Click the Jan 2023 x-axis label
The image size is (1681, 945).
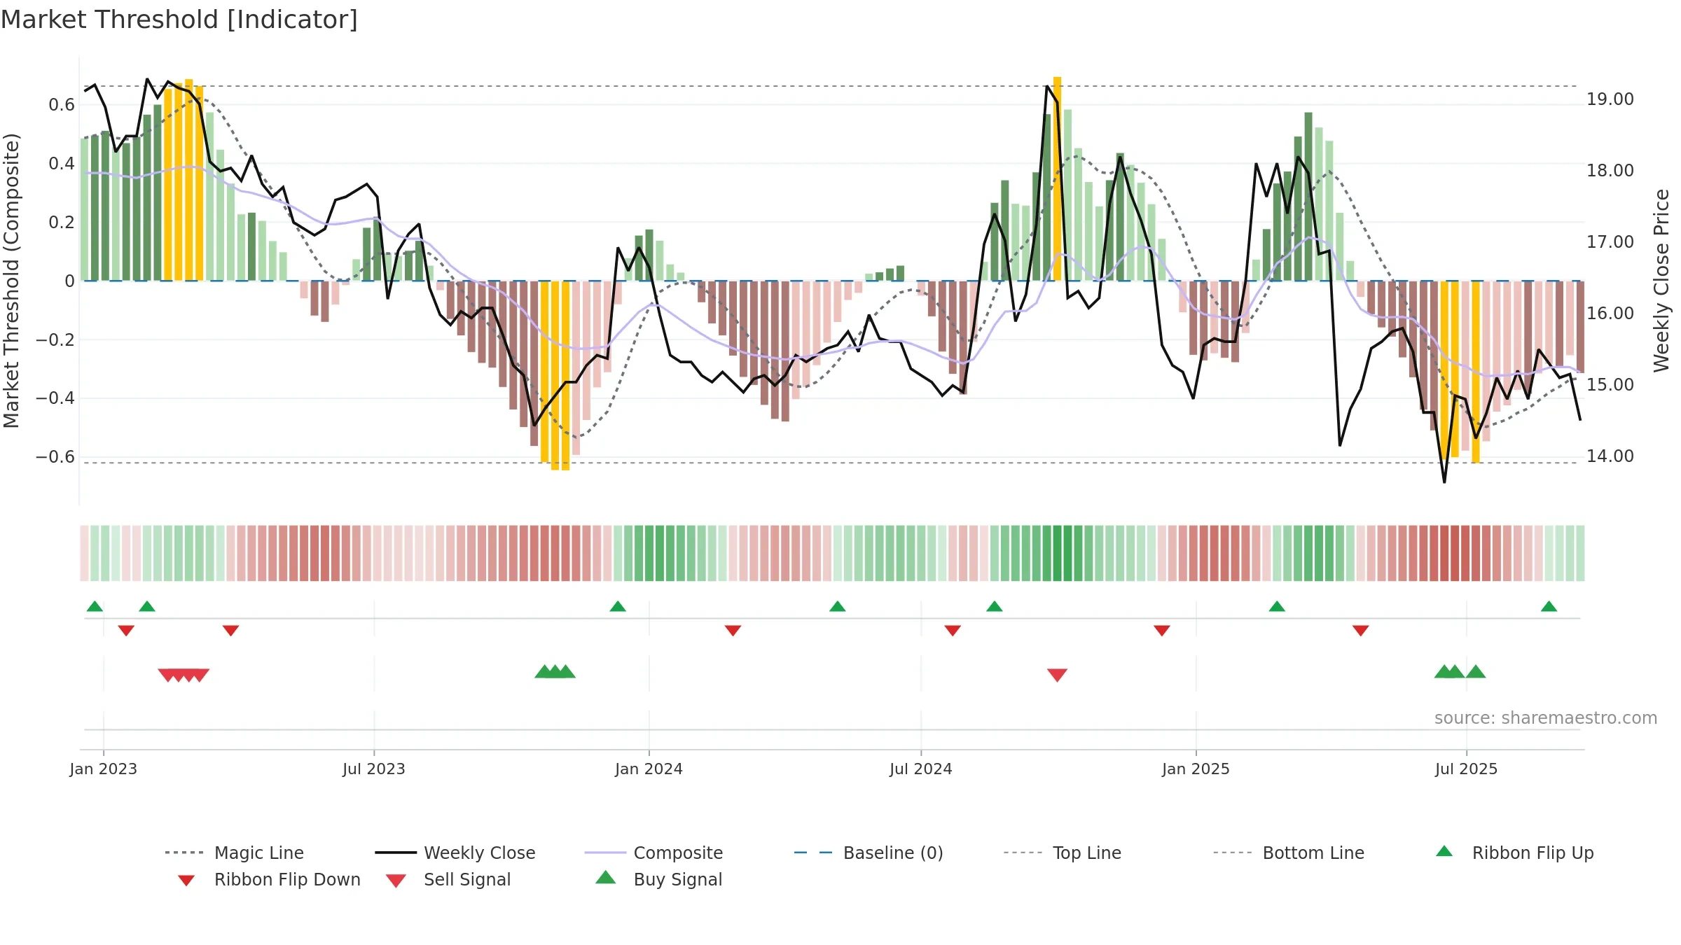point(103,769)
